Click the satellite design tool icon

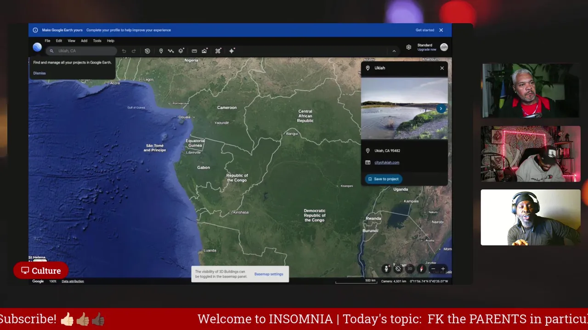click(218, 51)
